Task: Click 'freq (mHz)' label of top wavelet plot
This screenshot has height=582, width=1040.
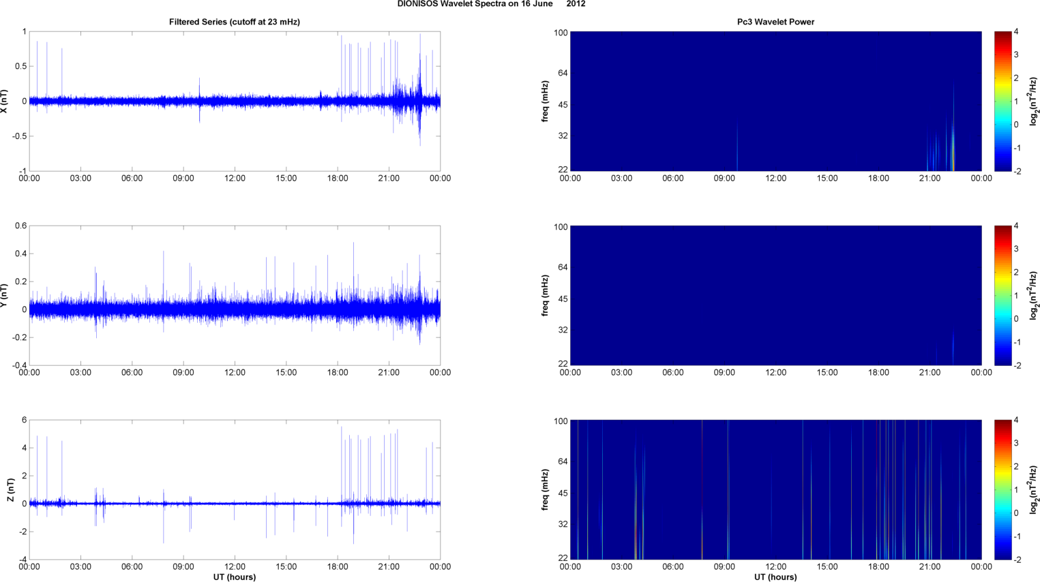Action: [x=546, y=101]
